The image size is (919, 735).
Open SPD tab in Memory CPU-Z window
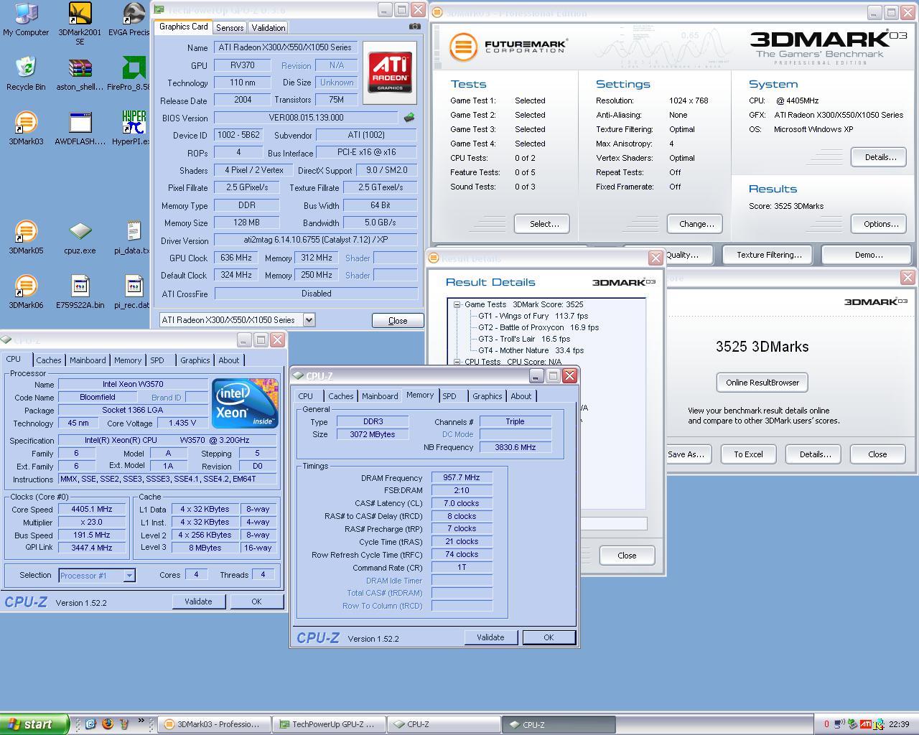(x=449, y=396)
